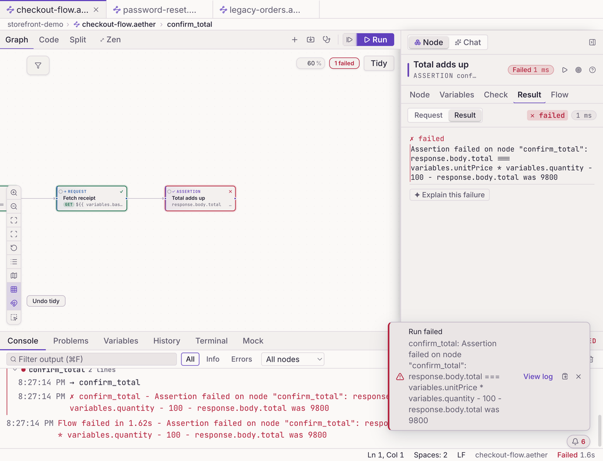Click the add node plus icon
Viewport: 603px width, 461px height.
[294, 40]
